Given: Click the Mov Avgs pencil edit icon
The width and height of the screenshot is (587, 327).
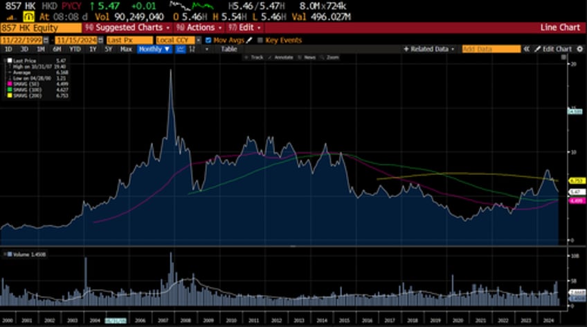Looking at the screenshot, I should (250, 40).
